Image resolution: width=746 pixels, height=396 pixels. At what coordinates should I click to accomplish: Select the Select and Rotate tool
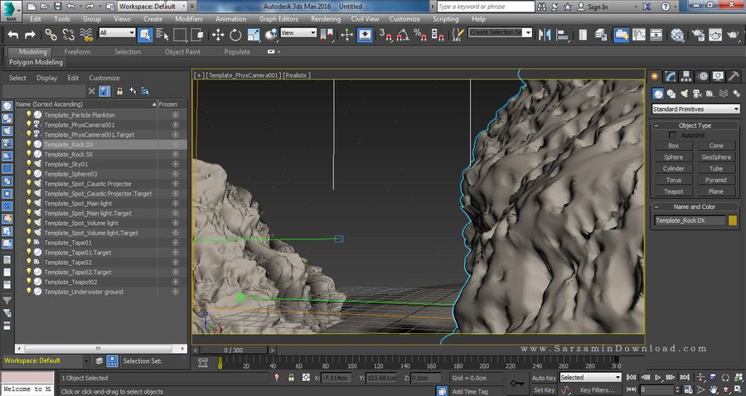click(235, 34)
